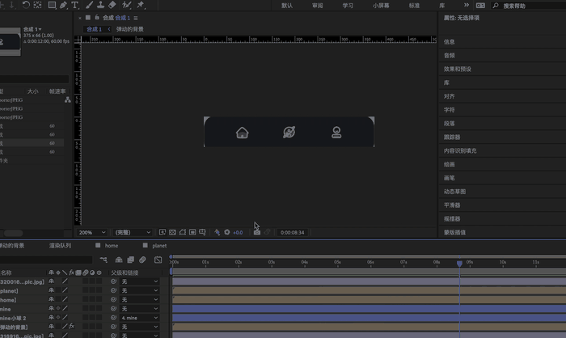Open the 内容识别填充 panel
566x338 pixels.
(460, 150)
